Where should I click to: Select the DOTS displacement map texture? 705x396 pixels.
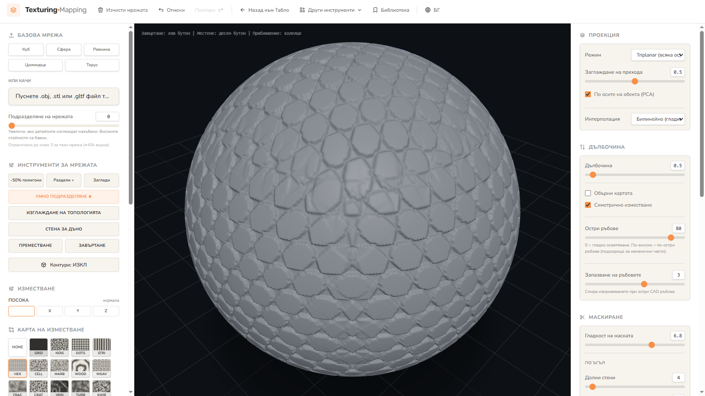[x=81, y=347]
